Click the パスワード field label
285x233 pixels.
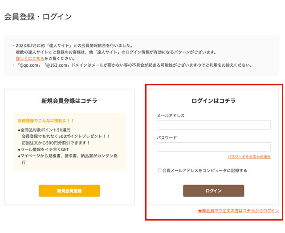click(167, 137)
